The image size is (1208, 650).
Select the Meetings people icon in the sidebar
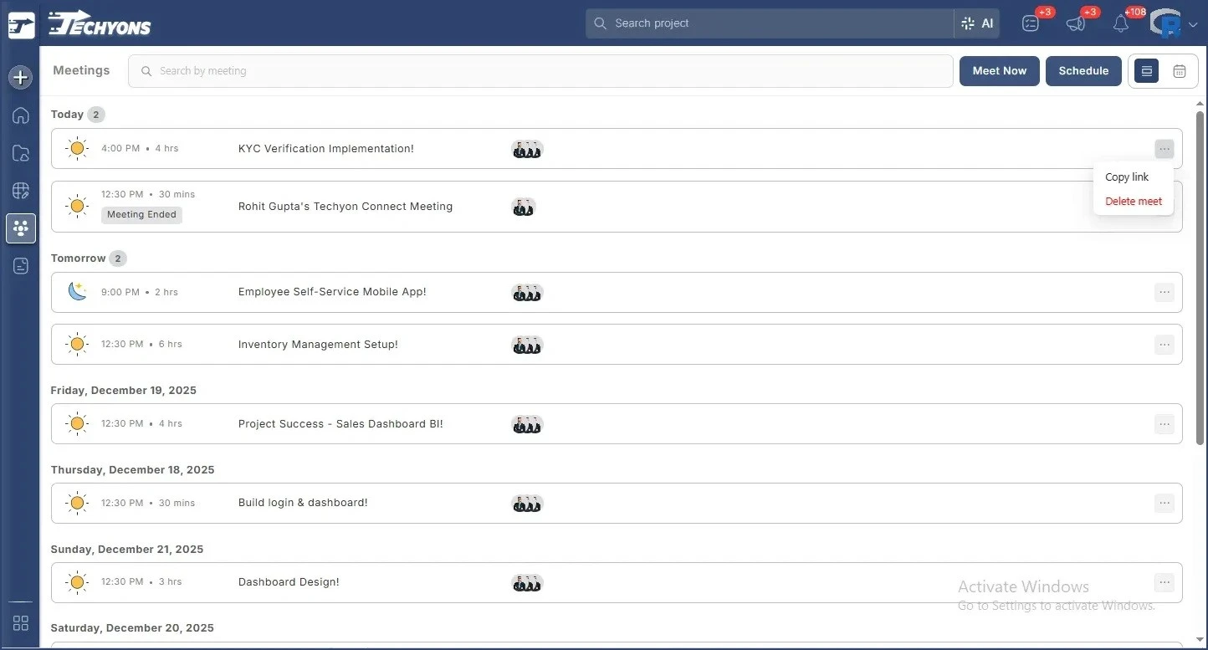tap(20, 228)
